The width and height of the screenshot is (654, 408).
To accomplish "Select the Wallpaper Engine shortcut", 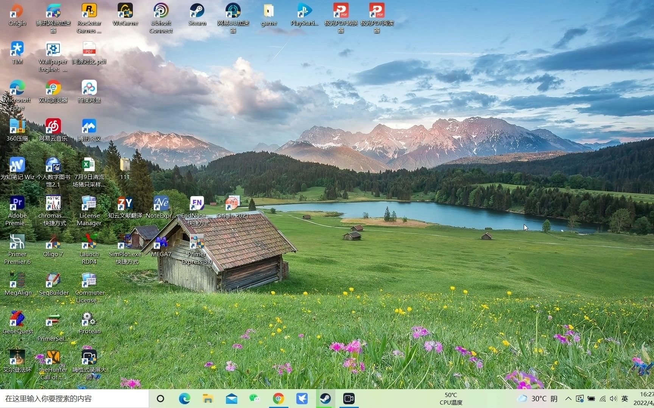I will coord(53,57).
